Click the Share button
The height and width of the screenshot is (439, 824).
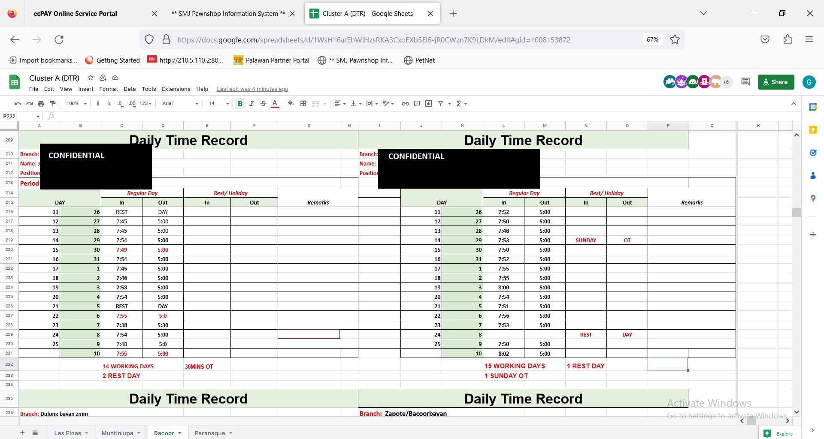(x=776, y=82)
